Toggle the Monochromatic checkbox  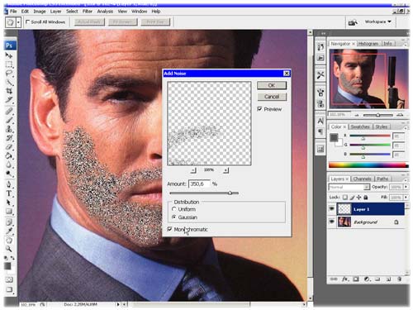169,229
